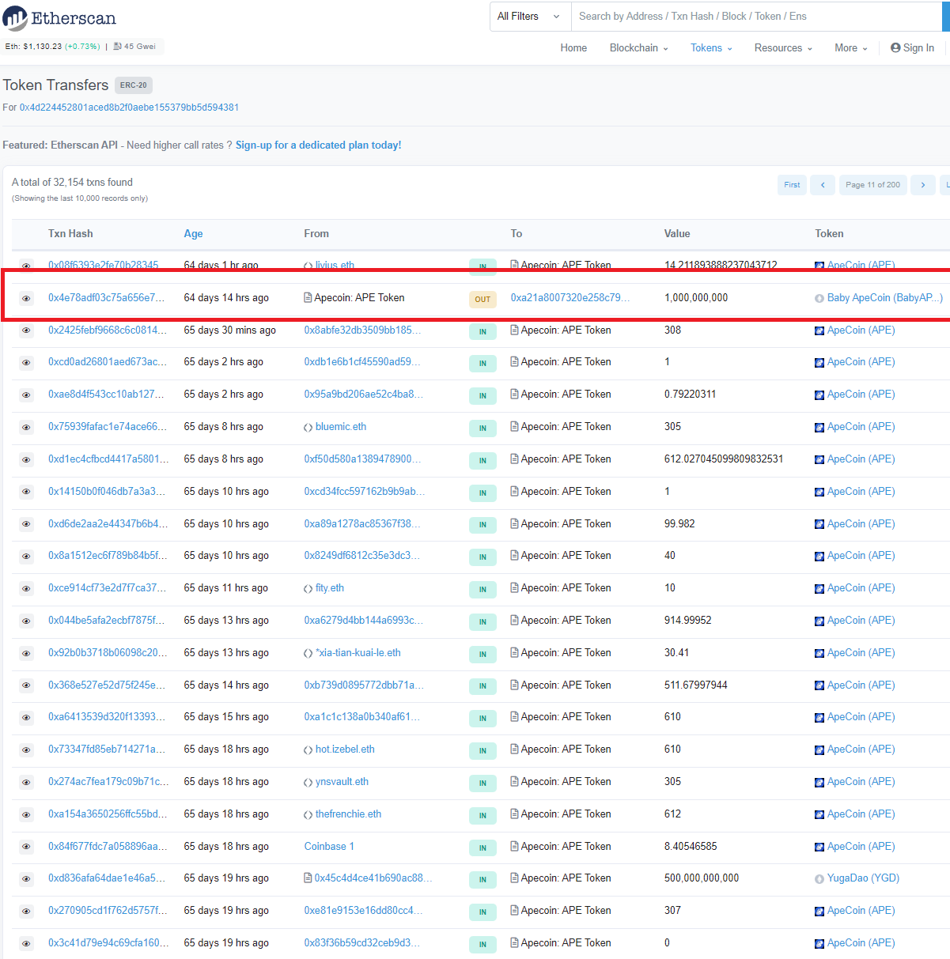Expand the Tokens menu
Viewport: 950px width, 959px height.
711,48
